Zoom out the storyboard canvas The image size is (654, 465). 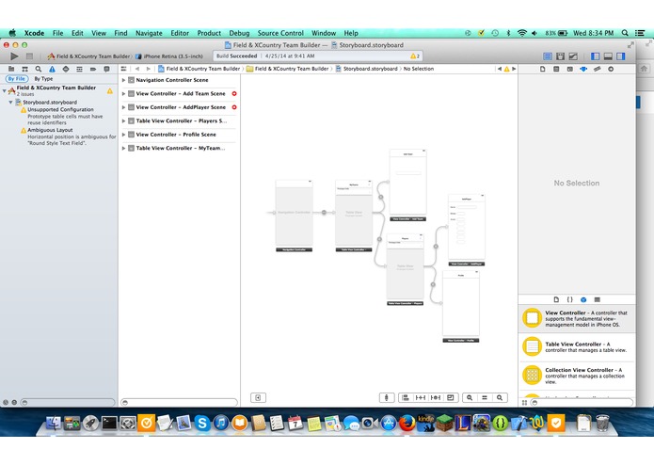coord(470,397)
